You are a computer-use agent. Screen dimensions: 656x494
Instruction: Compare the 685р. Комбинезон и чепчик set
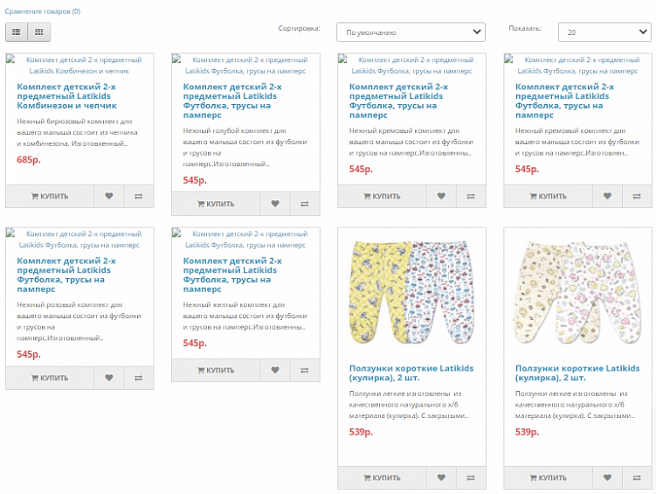(x=138, y=197)
